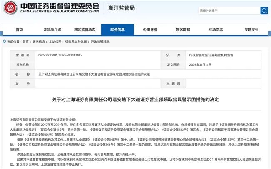Click the 名称 label cell
Screen dimensions: 271x169
23,74
